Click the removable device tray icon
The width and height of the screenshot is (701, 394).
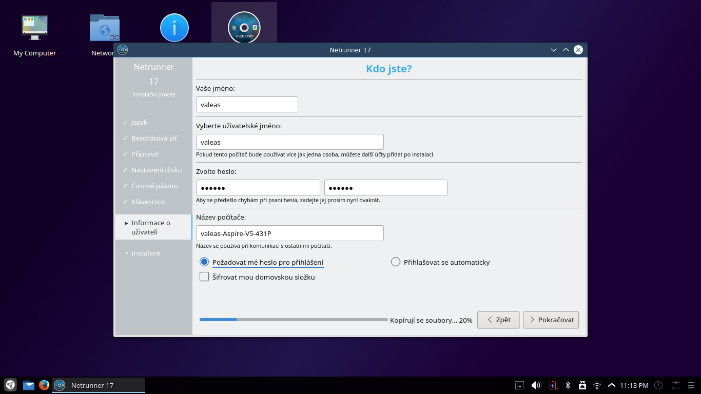pos(582,385)
